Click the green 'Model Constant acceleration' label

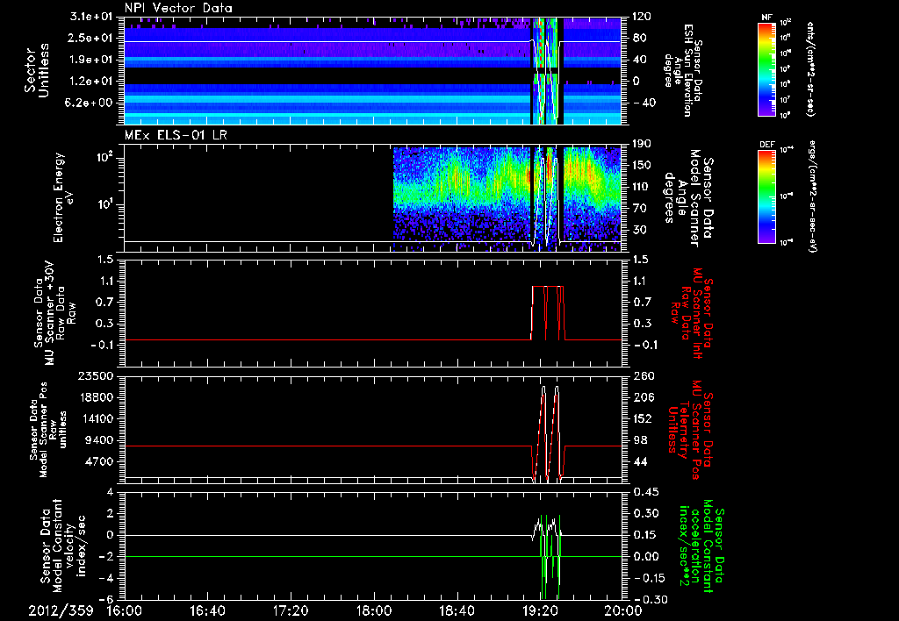click(x=700, y=547)
